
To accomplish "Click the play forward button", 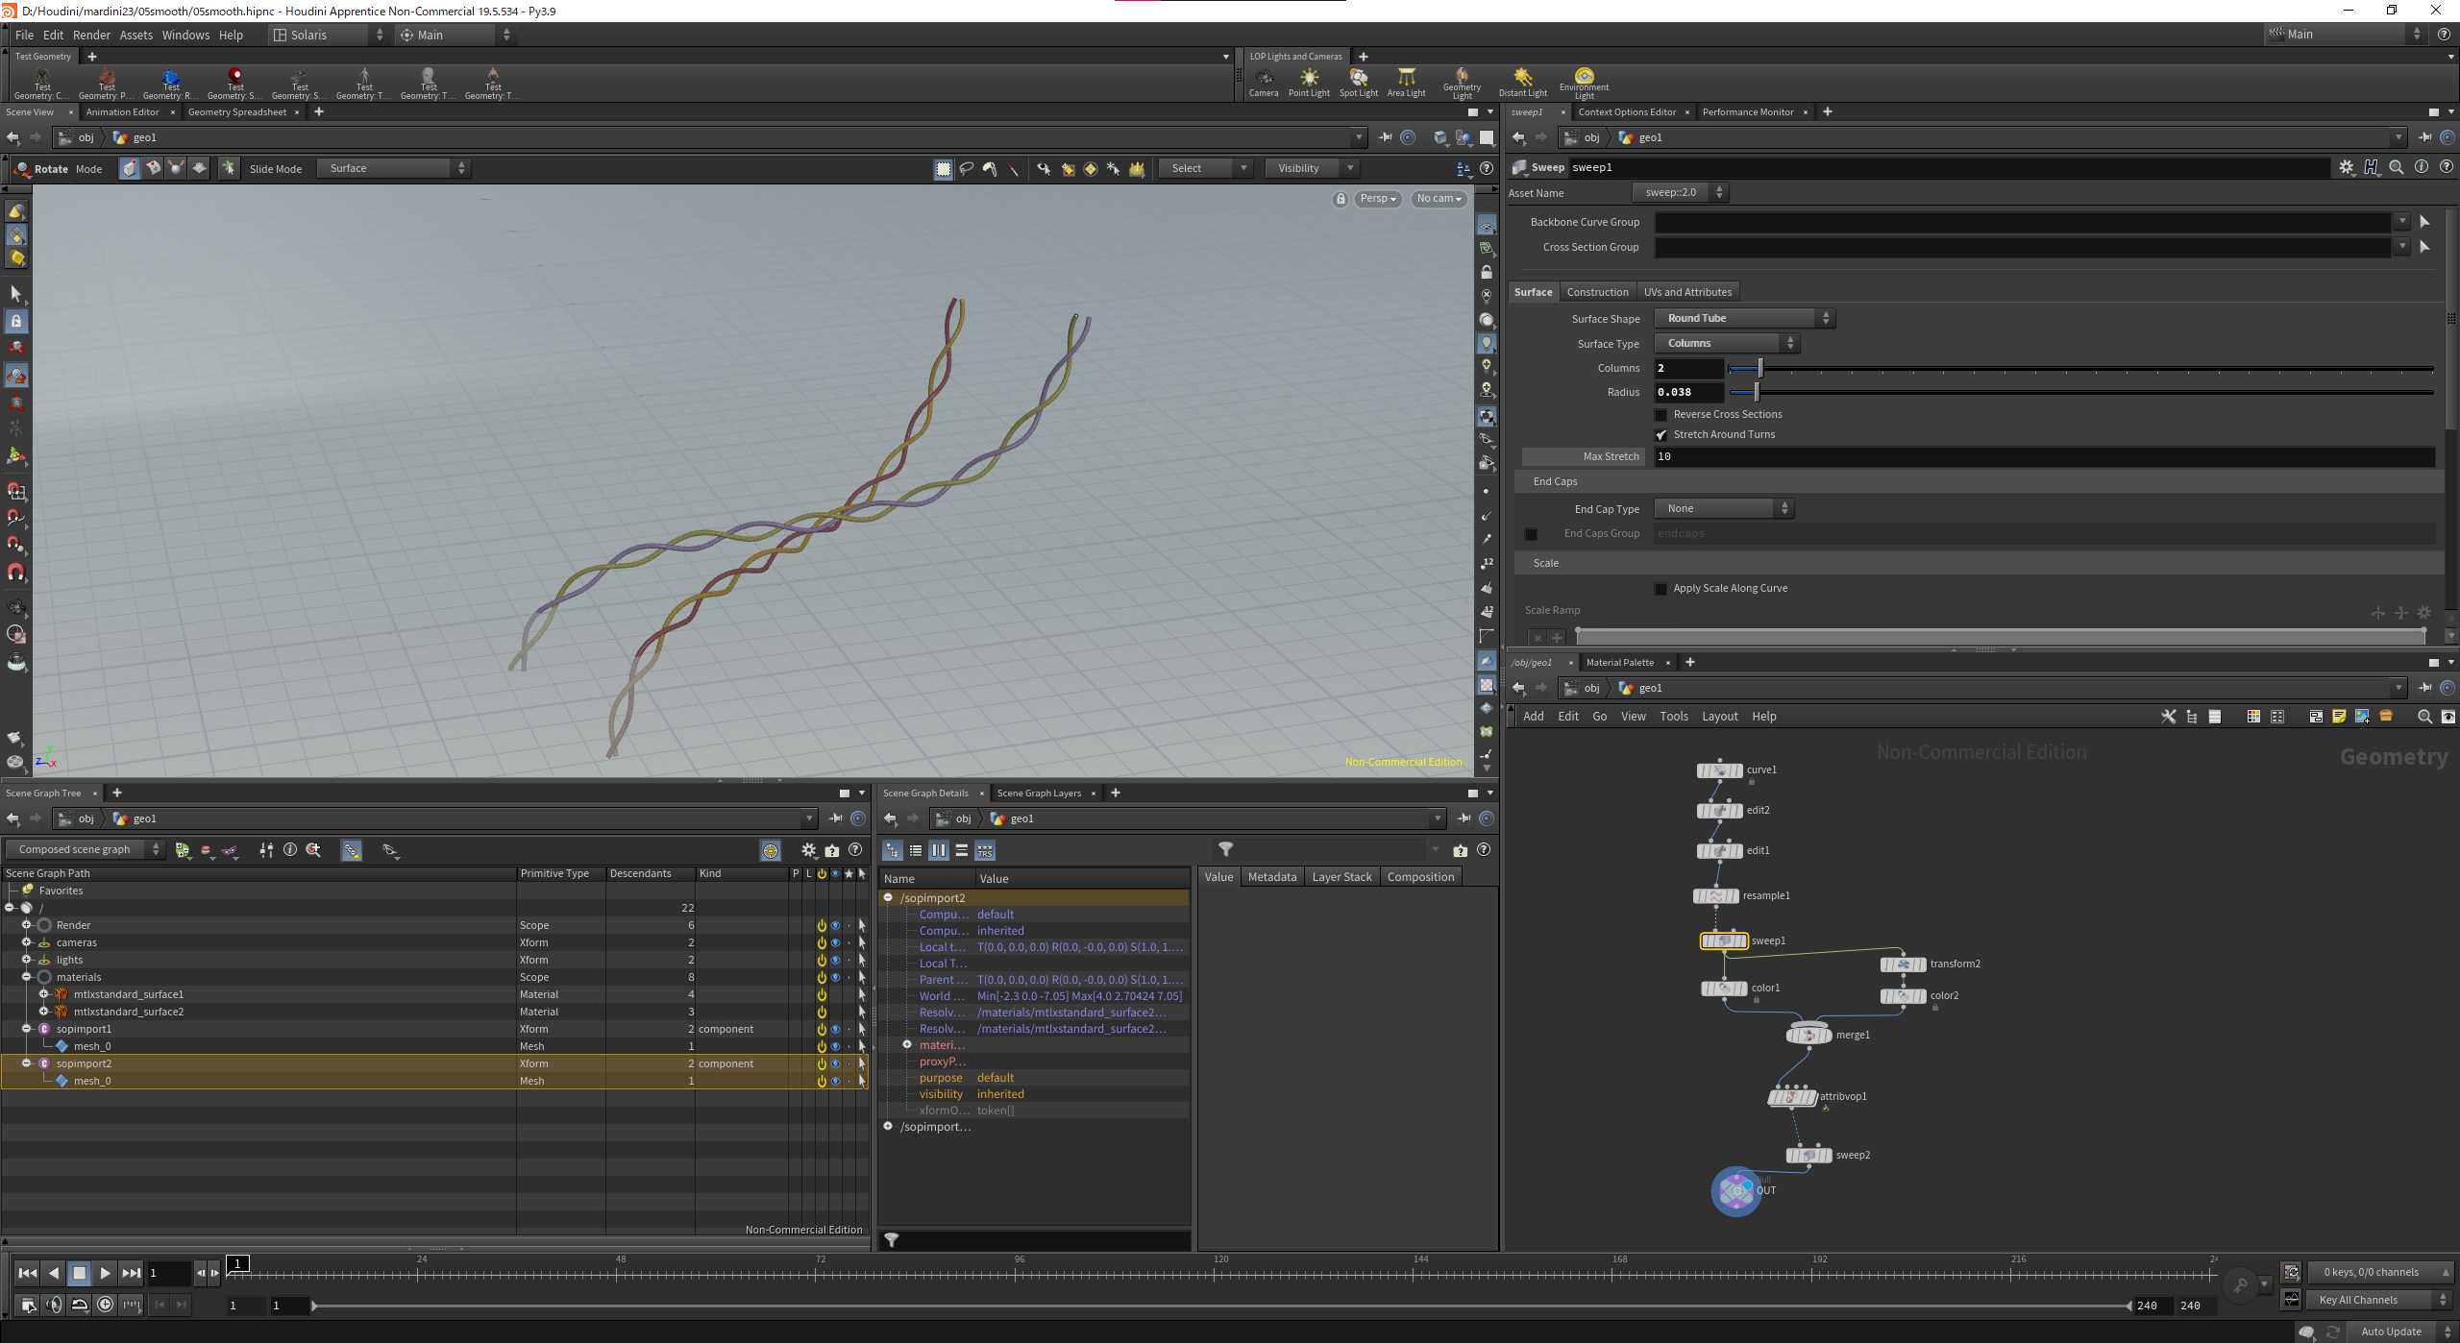I will 105,1273.
